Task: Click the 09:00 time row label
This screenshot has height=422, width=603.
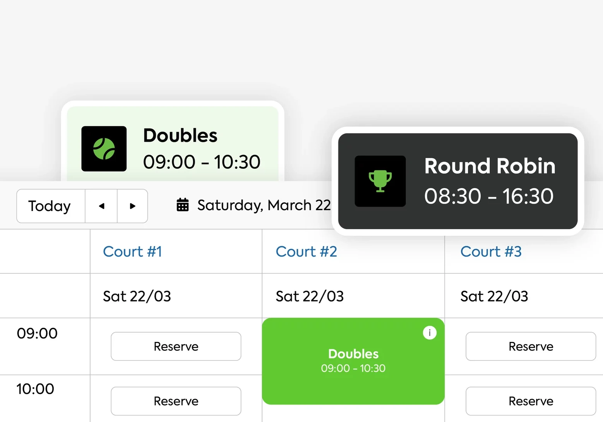Action: (x=37, y=333)
